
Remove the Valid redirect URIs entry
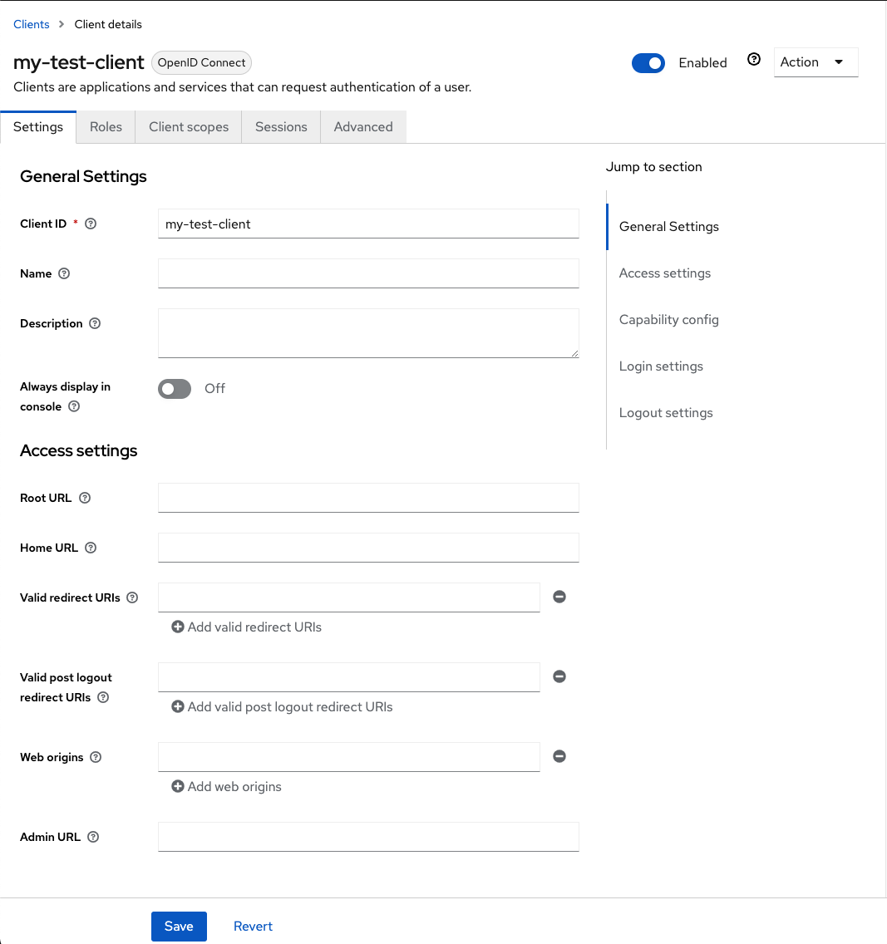pos(559,597)
